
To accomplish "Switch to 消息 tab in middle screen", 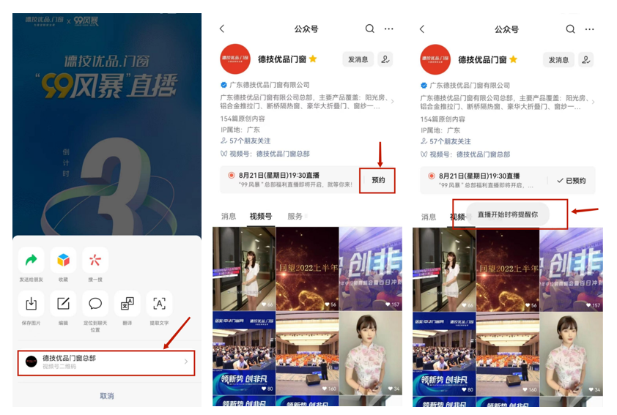I will 228,216.
